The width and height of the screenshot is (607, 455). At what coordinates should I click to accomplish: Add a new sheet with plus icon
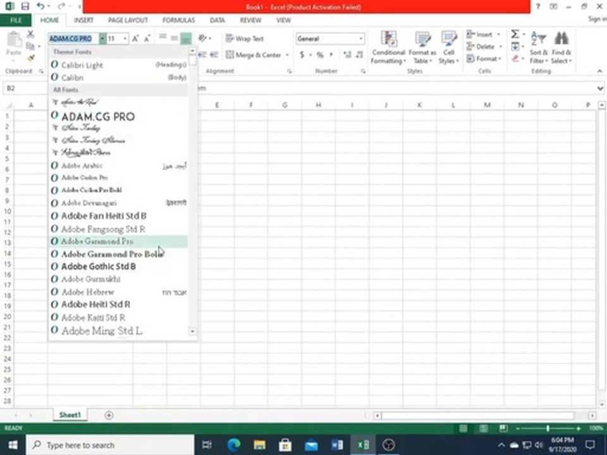click(x=109, y=415)
